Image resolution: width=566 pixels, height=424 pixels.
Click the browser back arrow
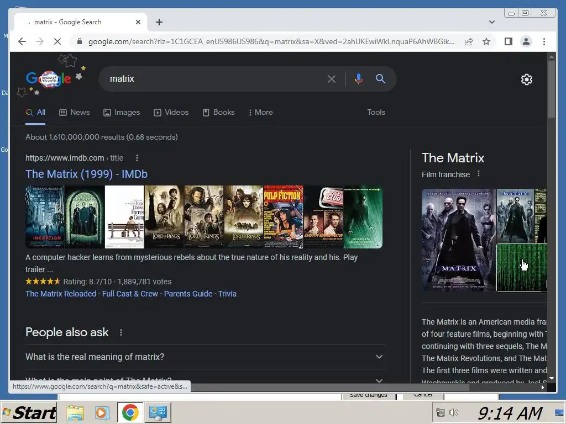point(22,41)
